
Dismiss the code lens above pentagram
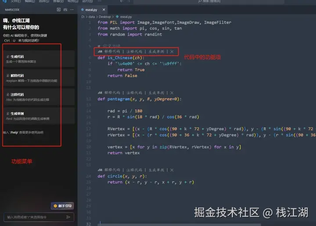pyautogui.click(x=172, y=93)
